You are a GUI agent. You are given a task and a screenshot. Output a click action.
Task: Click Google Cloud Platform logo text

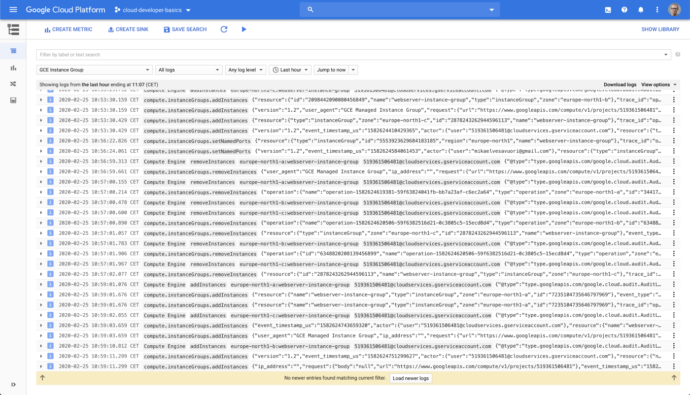click(66, 10)
